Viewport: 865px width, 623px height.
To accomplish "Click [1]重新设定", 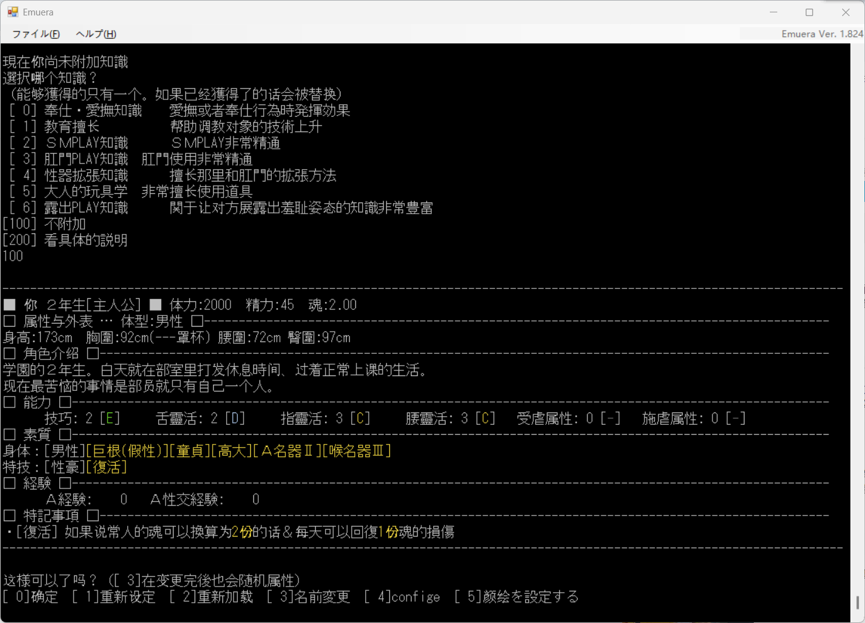I will pos(114,596).
